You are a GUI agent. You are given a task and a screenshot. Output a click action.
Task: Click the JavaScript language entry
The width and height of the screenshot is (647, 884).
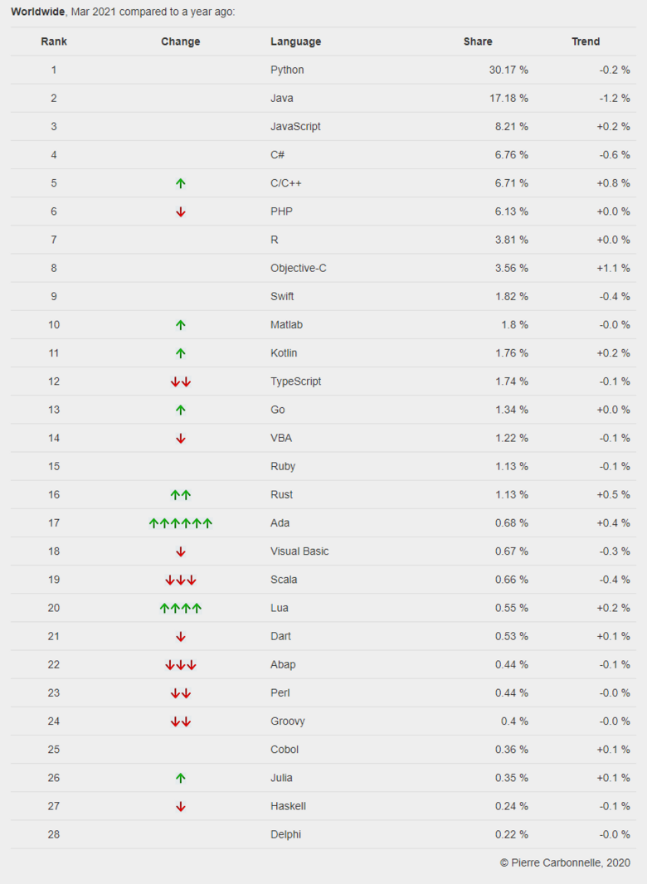(x=295, y=126)
